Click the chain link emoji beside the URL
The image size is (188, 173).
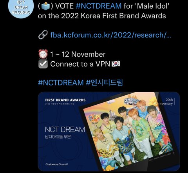(x=43, y=35)
